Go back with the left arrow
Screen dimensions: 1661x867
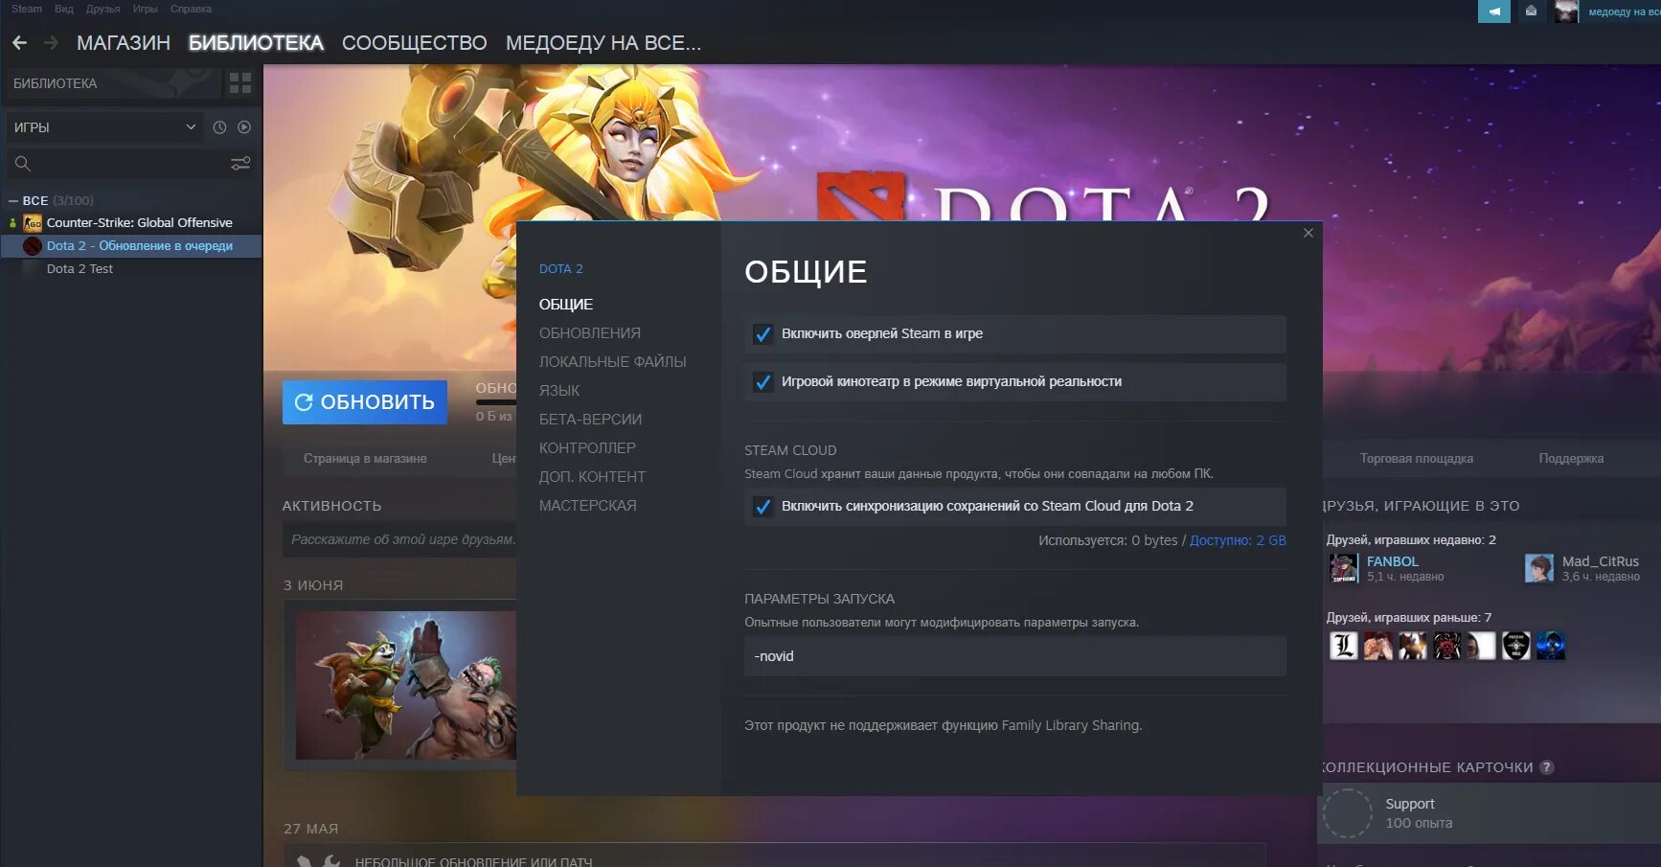[19, 43]
